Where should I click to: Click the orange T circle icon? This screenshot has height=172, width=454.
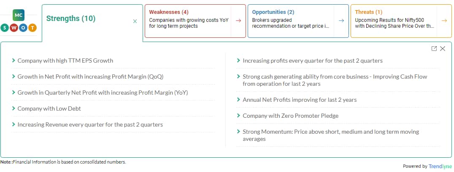[x=33, y=28]
